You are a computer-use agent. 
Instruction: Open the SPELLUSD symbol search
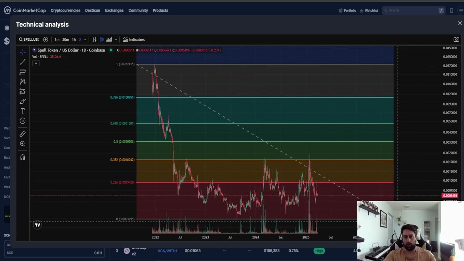click(x=29, y=40)
